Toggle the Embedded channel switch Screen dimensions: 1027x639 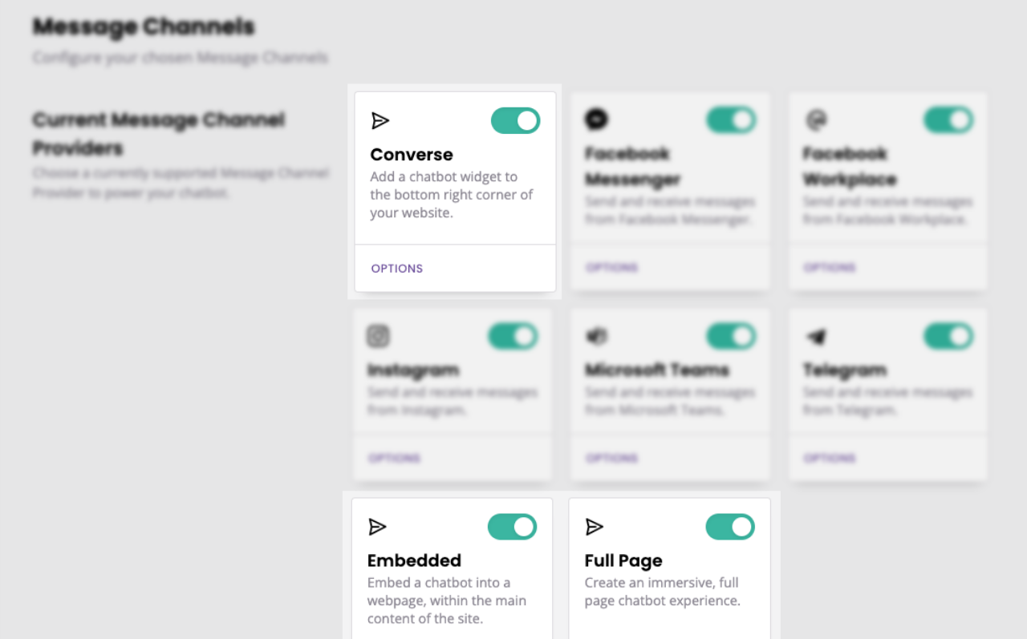(513, 527)
